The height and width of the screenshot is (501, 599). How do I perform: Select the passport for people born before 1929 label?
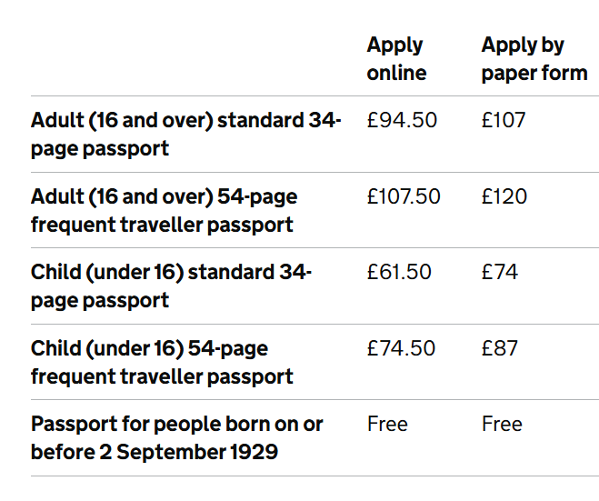(x=177, y=438)
